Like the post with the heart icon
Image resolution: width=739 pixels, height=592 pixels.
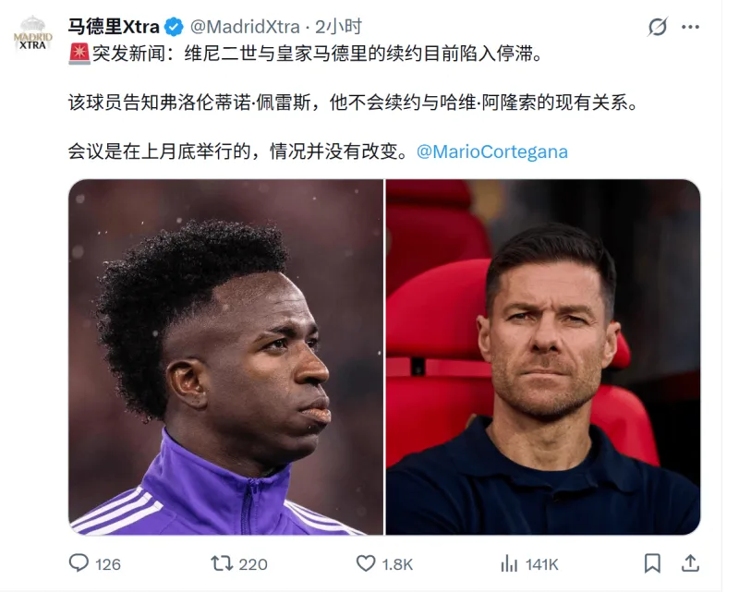365,563
